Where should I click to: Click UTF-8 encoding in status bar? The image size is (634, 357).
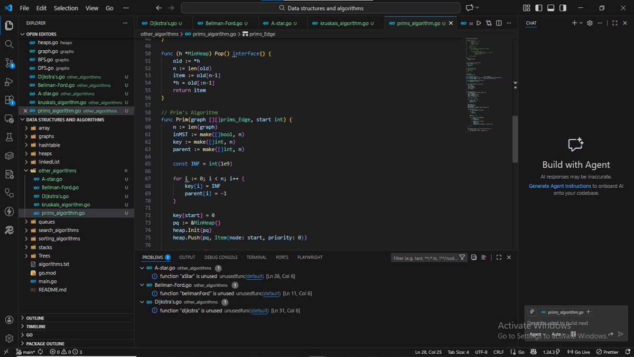[481, 352]
